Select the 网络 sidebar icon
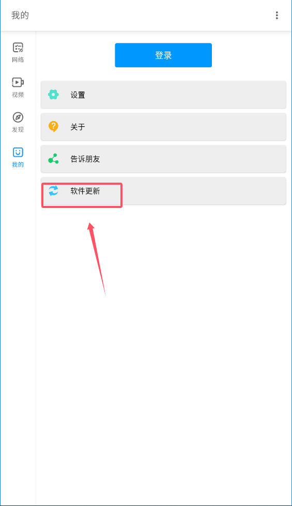 (x=18, y=48)
